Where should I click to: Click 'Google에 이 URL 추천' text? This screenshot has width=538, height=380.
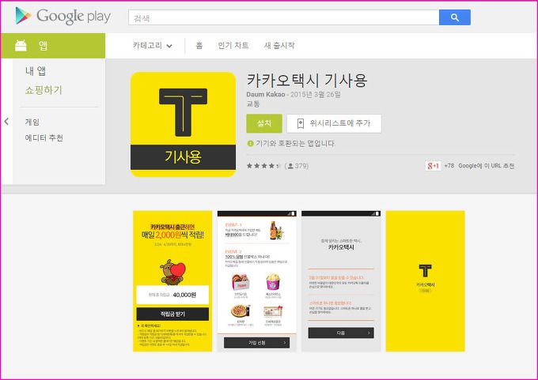pyautogui.click(x=487, y=166)
